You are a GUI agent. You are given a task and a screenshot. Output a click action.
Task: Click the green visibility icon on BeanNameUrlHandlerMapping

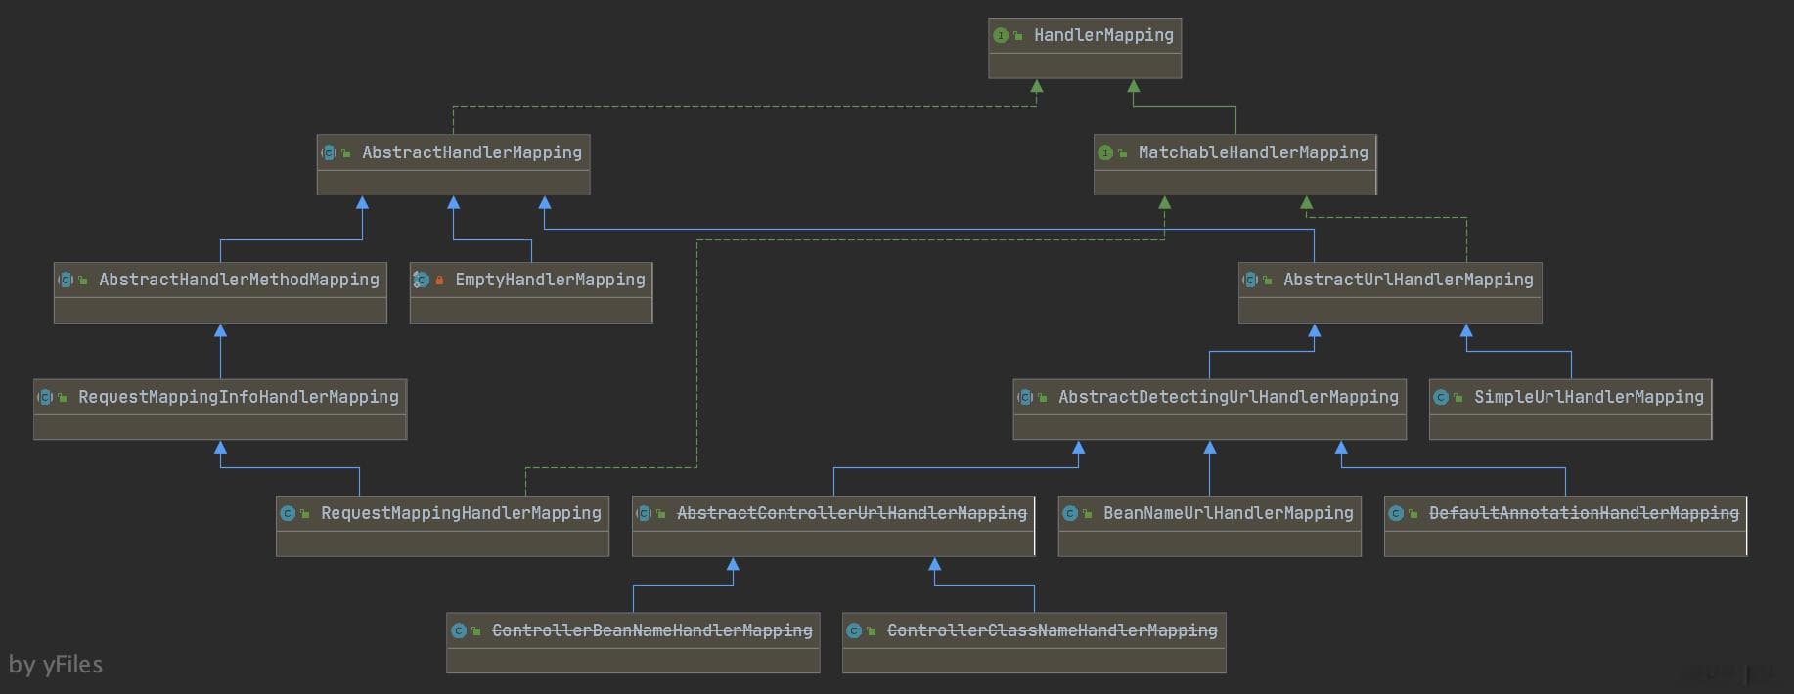pyautogui.click(x=1088, y=514)
